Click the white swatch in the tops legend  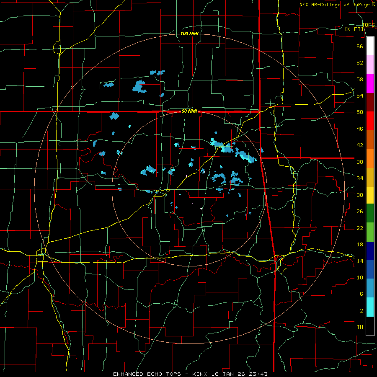point(370,46)
